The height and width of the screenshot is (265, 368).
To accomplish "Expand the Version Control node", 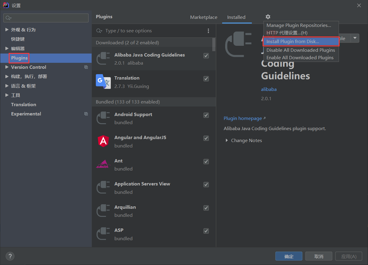I will [7, 67].
